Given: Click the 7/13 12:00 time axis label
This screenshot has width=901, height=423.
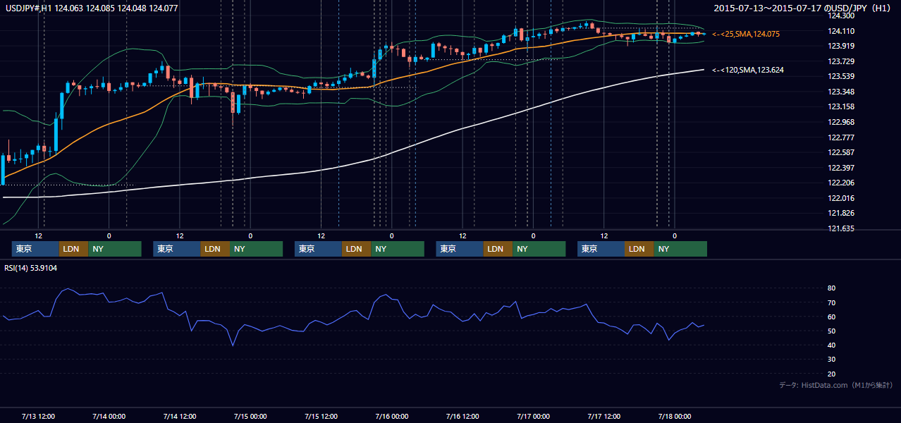Looking at the screenshot, I should click(39, 416).
